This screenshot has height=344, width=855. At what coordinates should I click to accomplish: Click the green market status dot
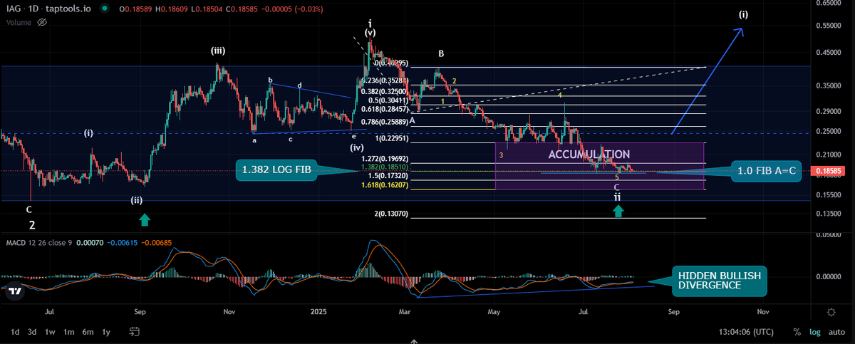(105, 9)
